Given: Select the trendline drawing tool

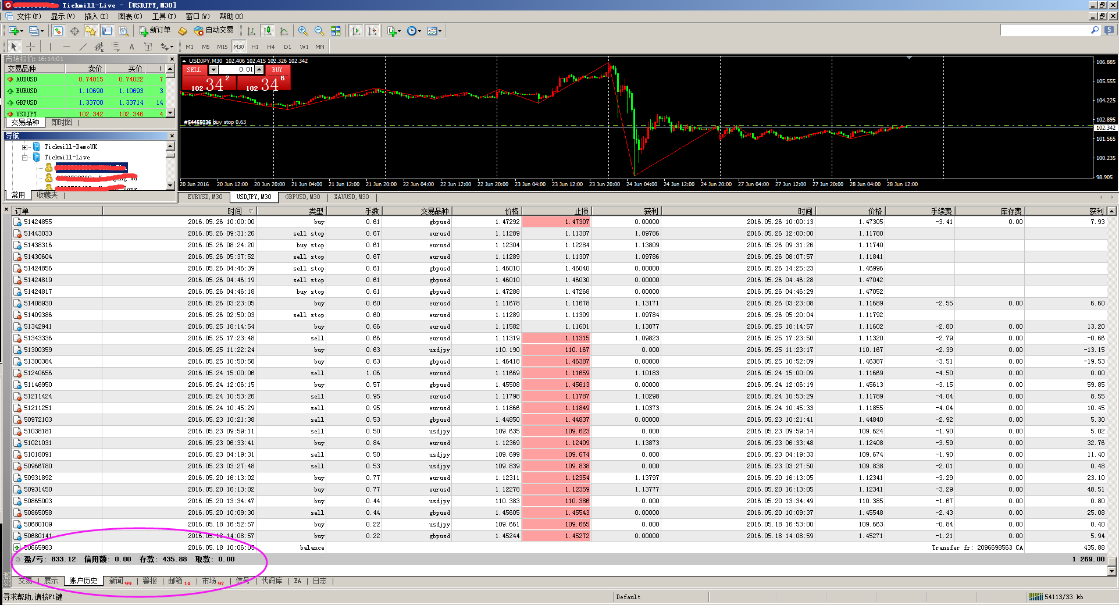Looking at the screenshot, I should 83,47.
